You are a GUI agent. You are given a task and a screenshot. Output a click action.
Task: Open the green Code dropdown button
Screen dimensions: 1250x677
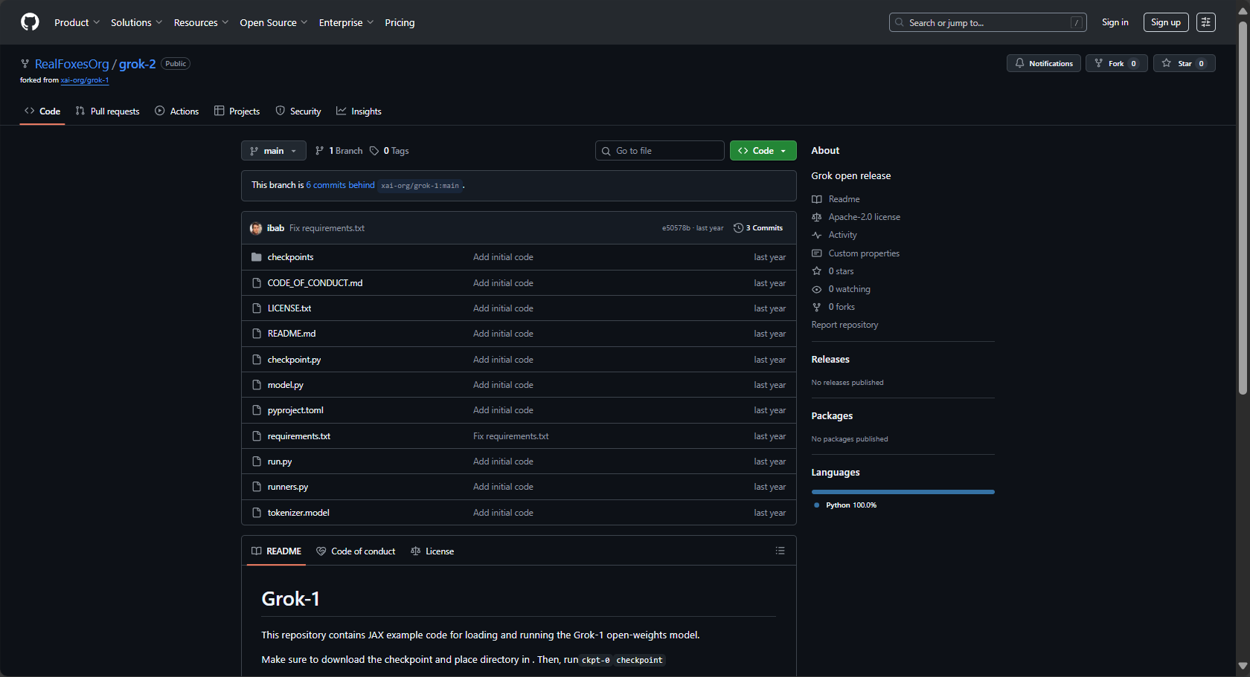[763, 151]
